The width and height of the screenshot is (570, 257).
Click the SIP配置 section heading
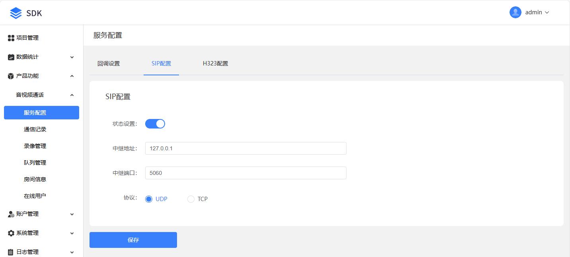118,96
